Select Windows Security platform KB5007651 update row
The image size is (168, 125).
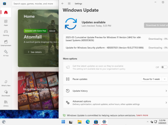click(x=116, y=48)
